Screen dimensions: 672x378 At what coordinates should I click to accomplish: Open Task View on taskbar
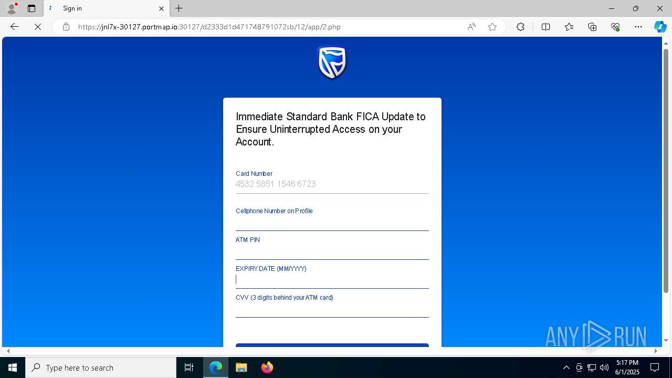pyautogui.click(x=189, y=367)
